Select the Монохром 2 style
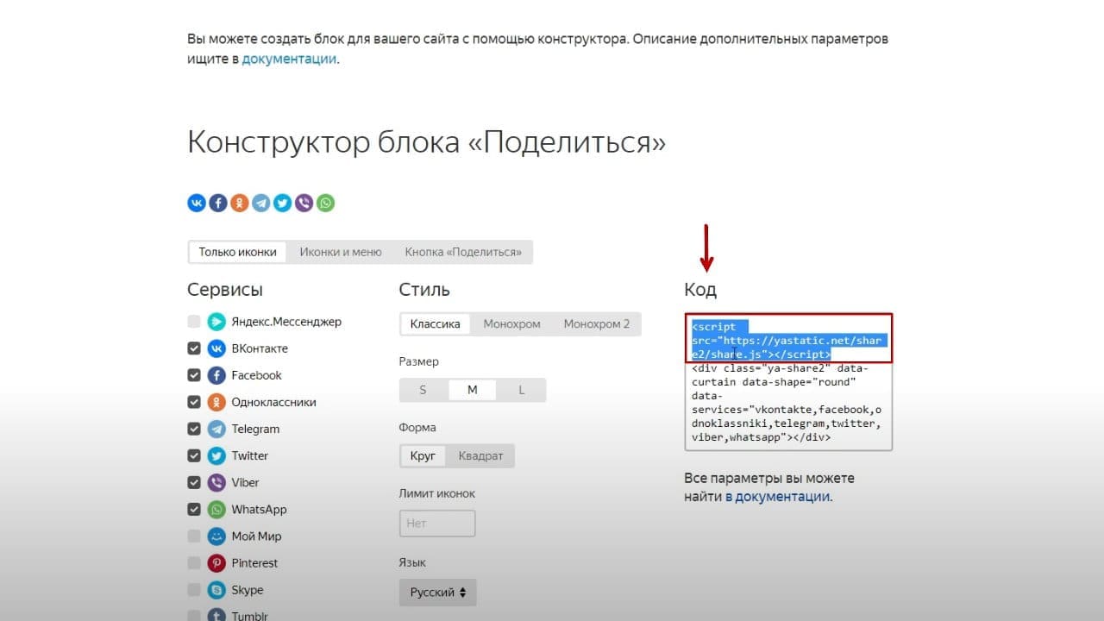Viewport: 1104px width, 621px height. (597, 324)
